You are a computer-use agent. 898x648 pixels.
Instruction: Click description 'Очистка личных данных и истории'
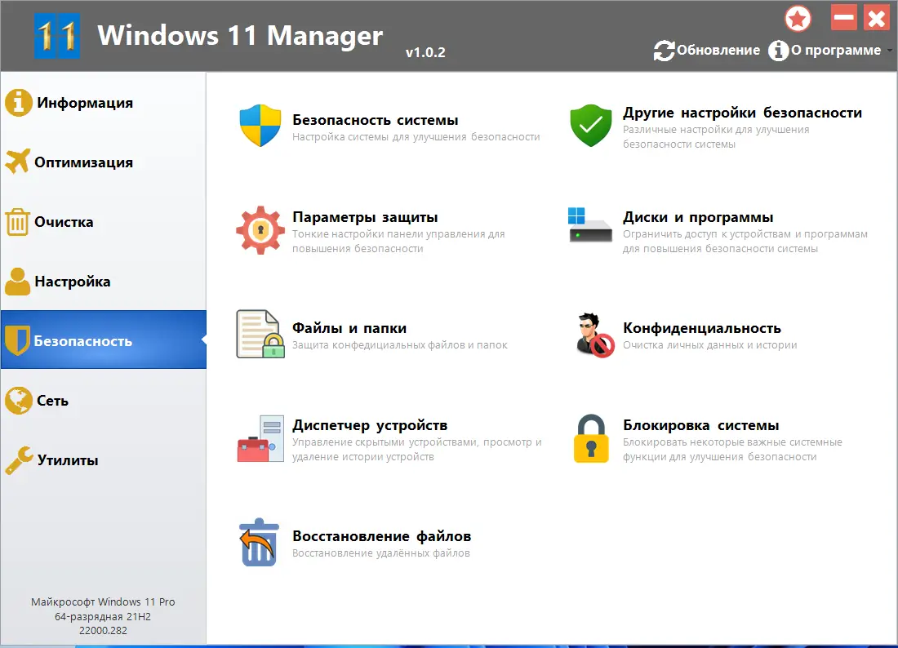710,345
